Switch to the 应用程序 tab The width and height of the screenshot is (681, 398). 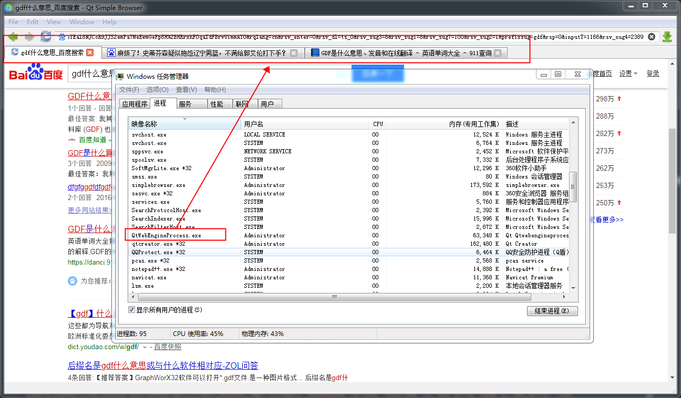click(x=135, y=104)
